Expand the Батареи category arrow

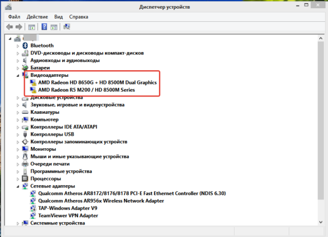pyautogui.click(x=18, y=68)
